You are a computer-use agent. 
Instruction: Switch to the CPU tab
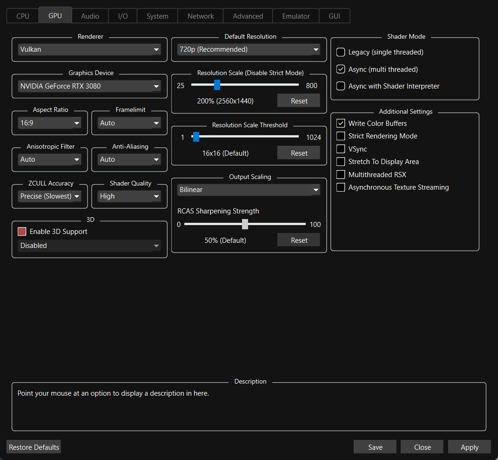tap(23, 16)
